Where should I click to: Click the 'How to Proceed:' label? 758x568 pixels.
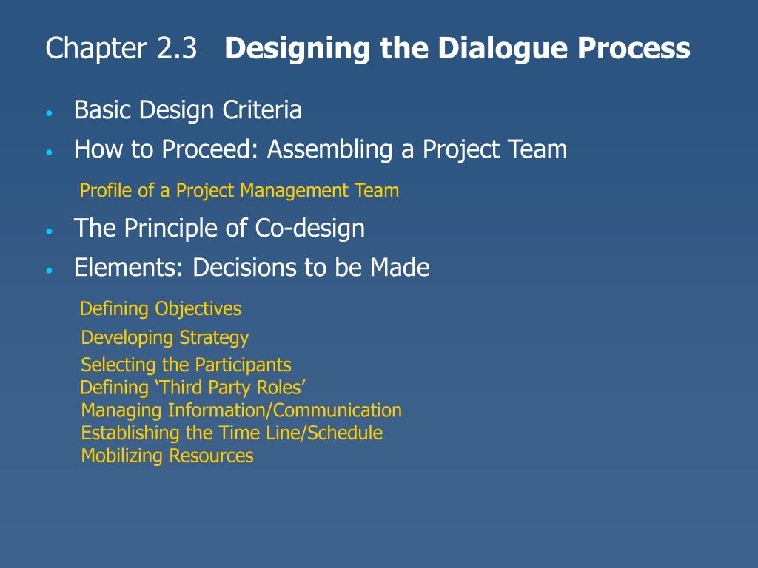pos(167,150)
